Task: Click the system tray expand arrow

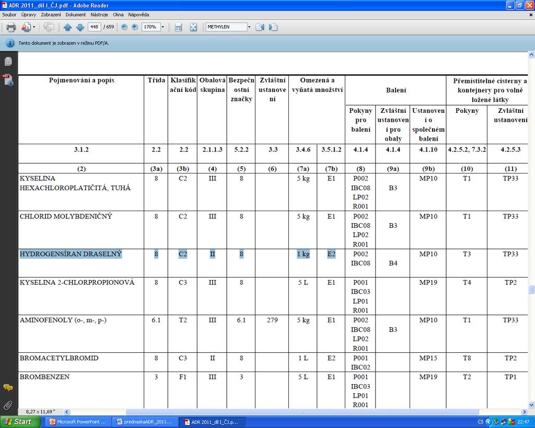Action: click(489, 422)
